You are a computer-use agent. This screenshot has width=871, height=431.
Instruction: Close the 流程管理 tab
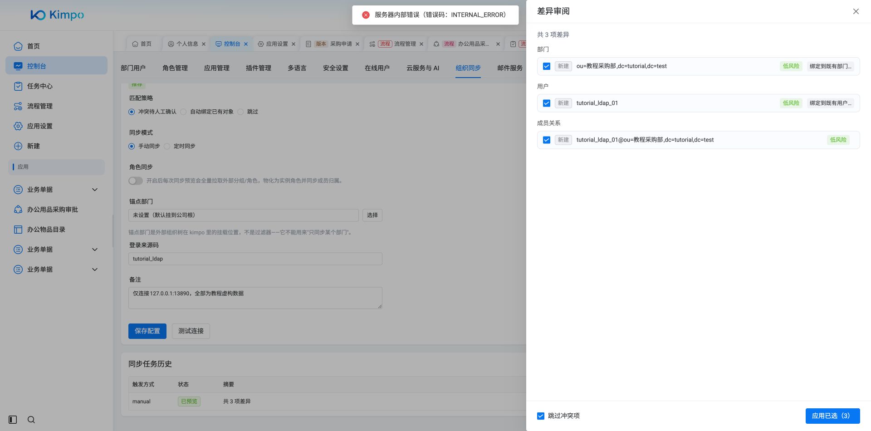[421, 44]
